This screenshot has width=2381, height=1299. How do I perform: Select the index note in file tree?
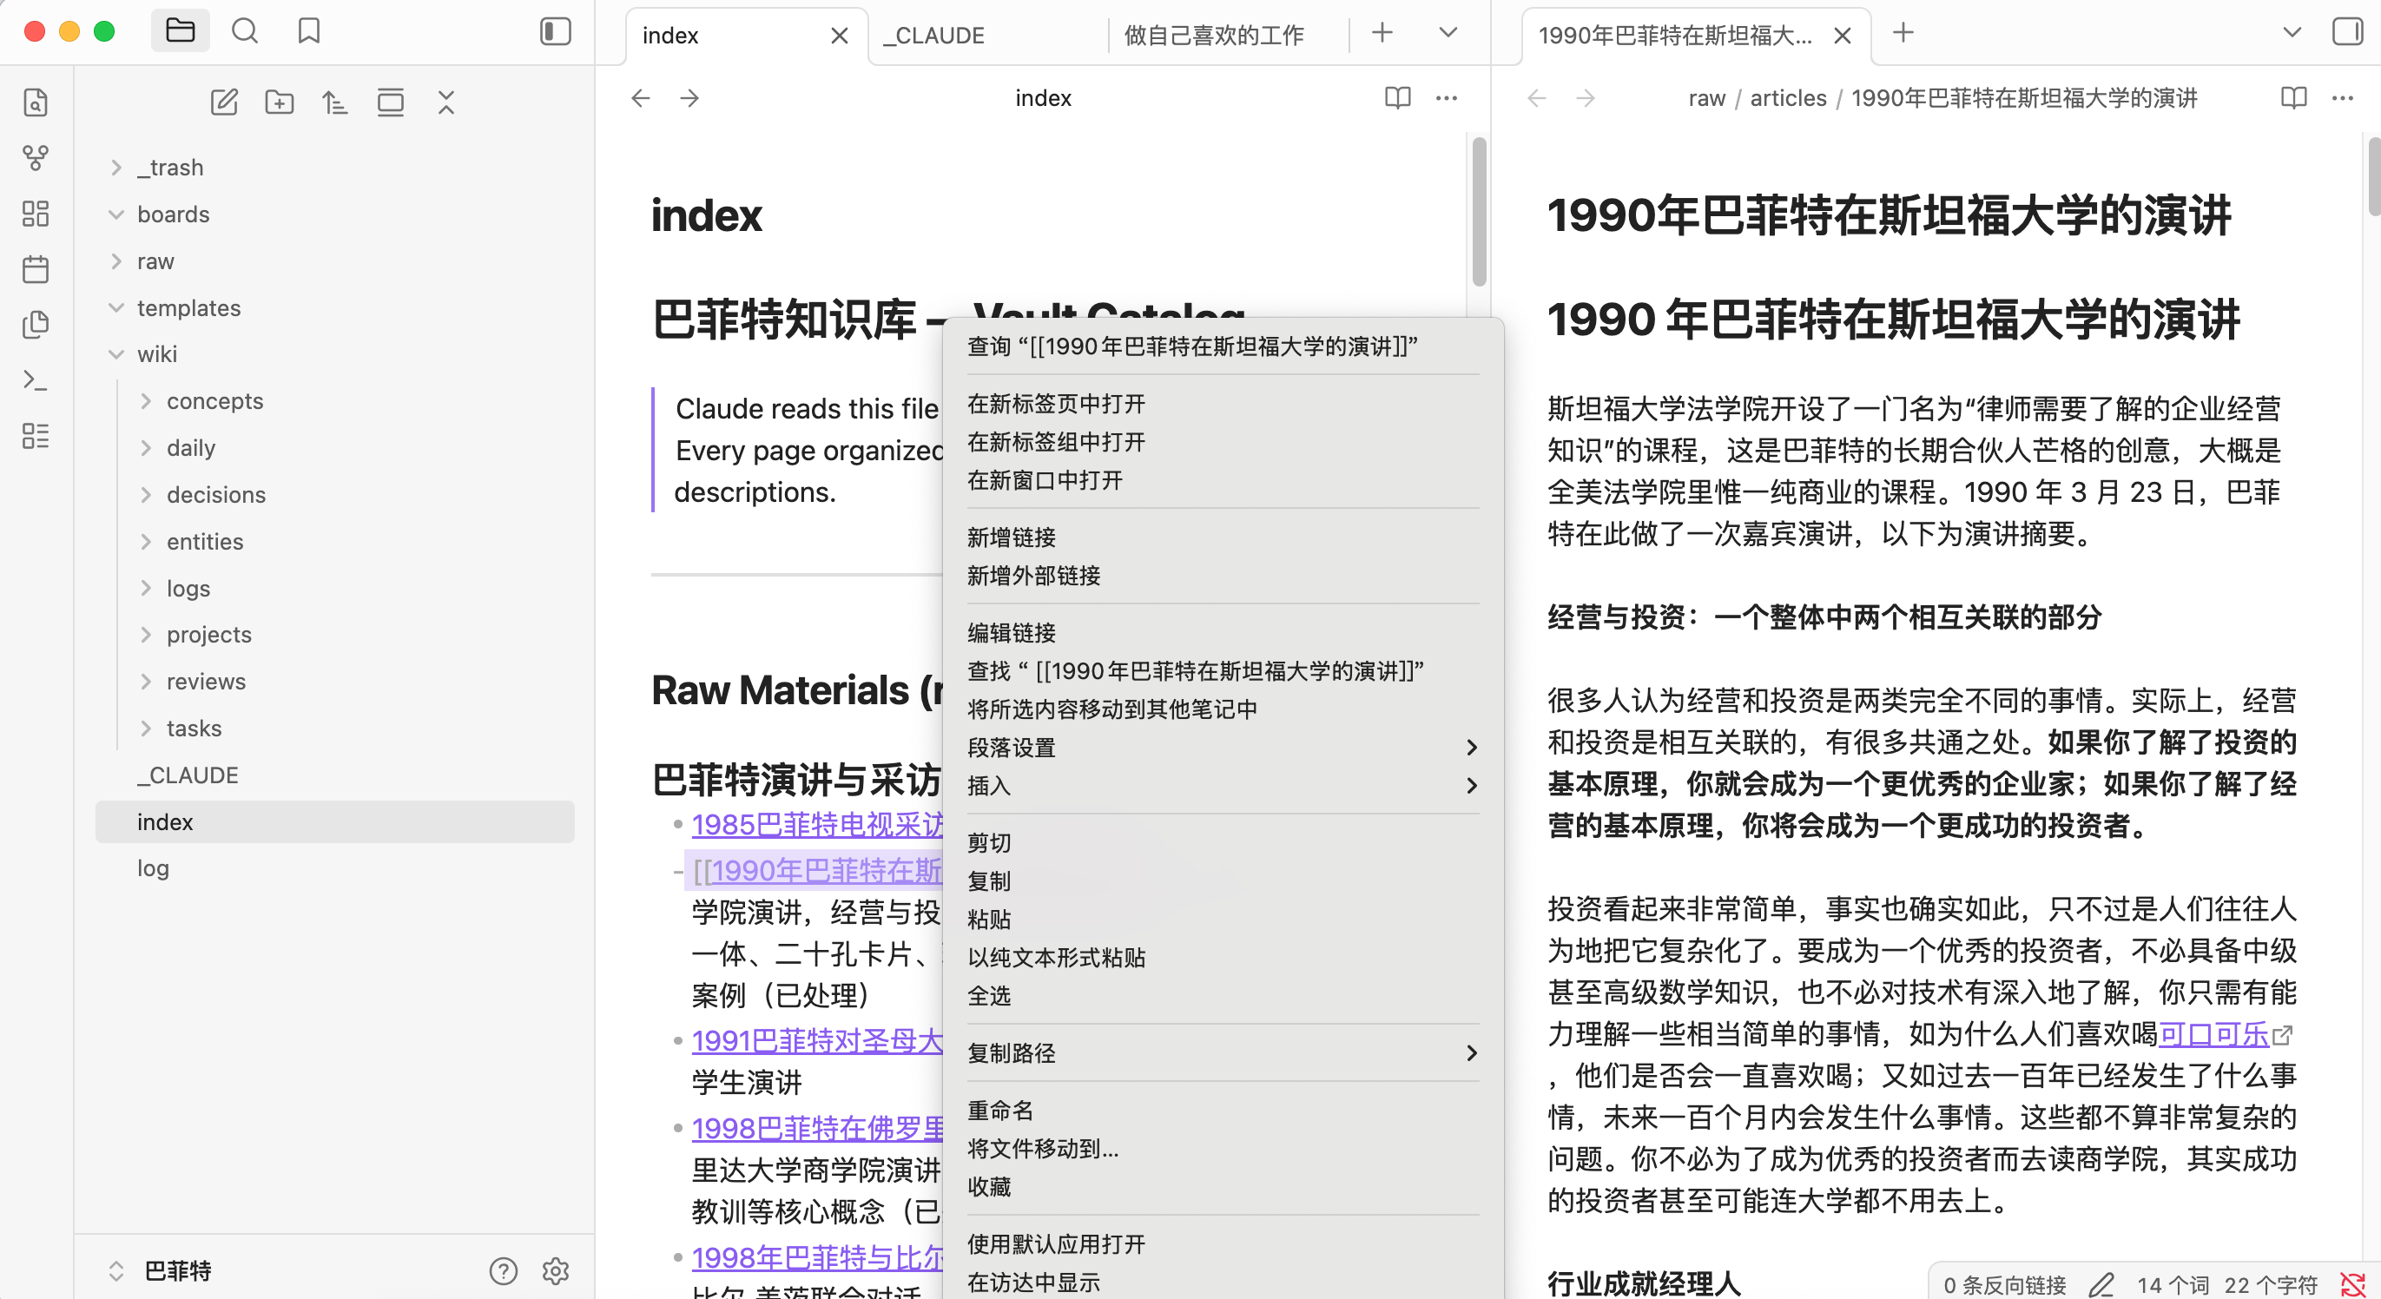click(x=334, y=822)
